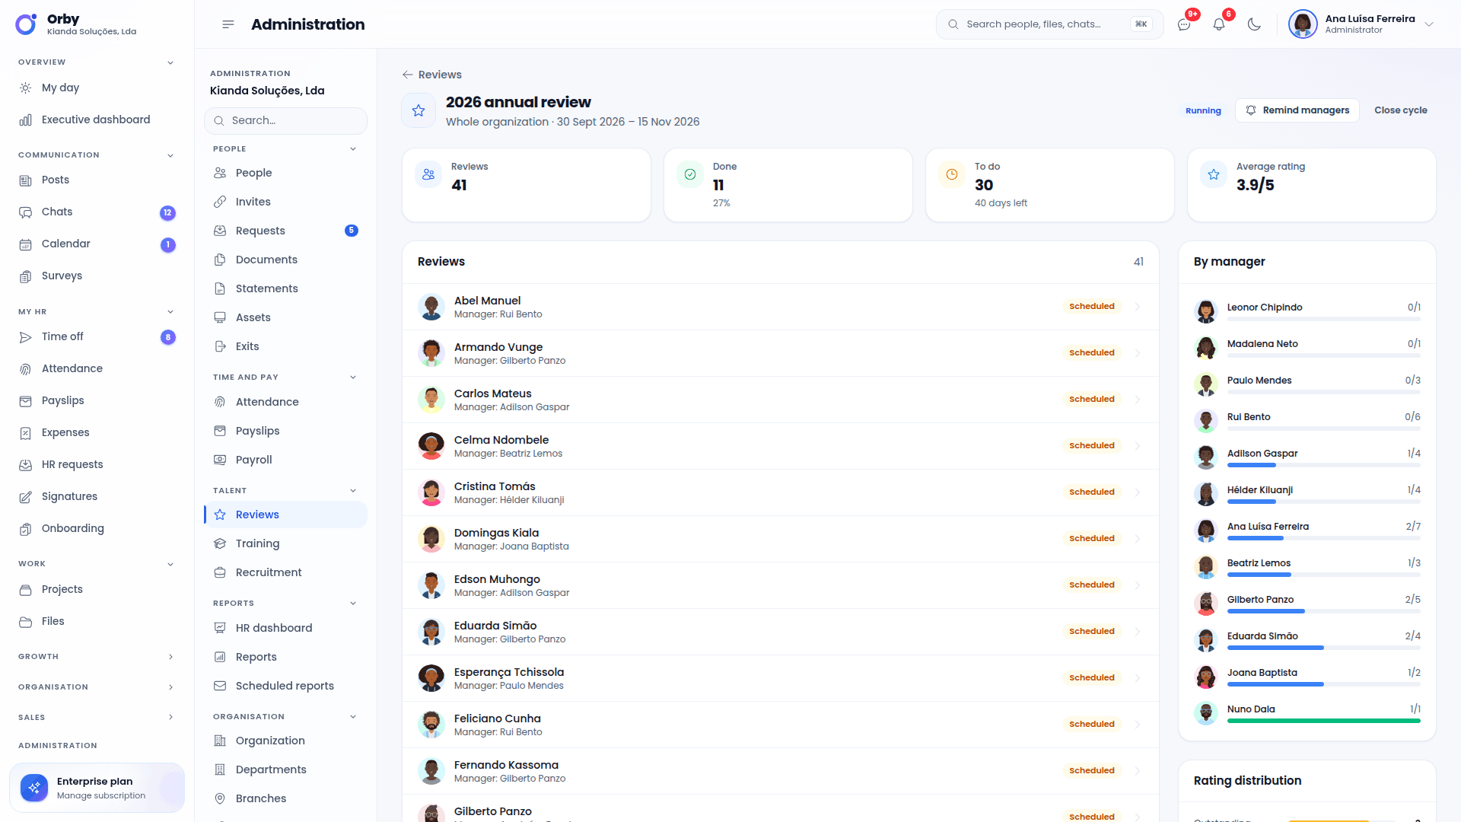Go back using Reviews arrow link
Screen dimensions: 1461x822
pyautogui.click(x=431, y=75)
